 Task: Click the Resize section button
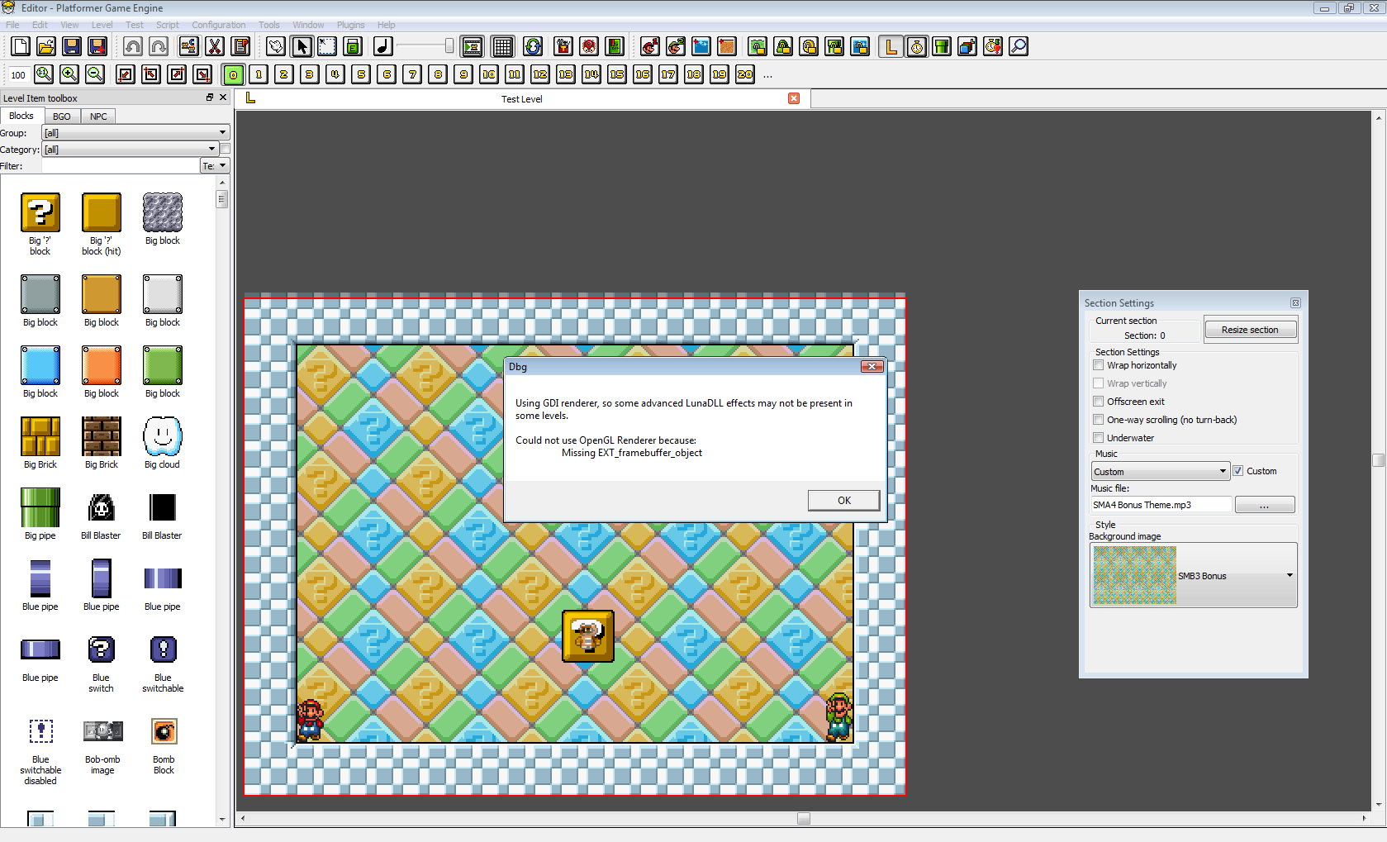click(x=1250, y=330)
